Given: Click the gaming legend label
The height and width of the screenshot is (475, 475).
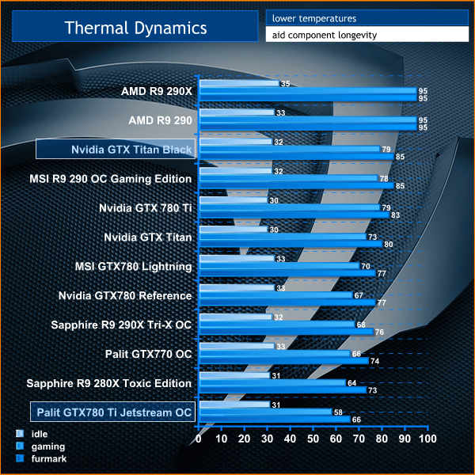Looking at the screenshot, I should (x=48, y=446).
